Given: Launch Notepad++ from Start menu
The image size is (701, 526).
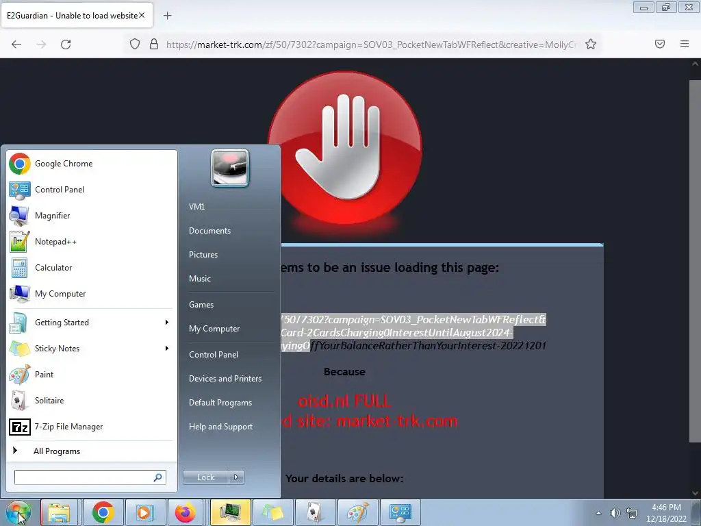Looking at the screenshot, I should coord(92,242).
